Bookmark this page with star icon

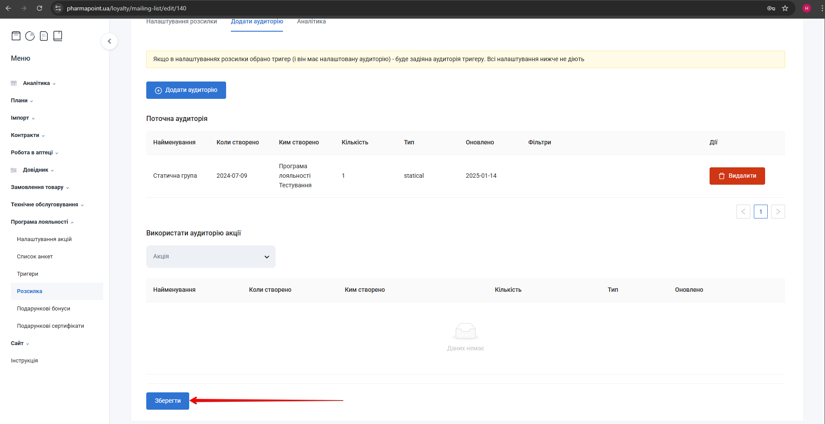tap(785, 8)
